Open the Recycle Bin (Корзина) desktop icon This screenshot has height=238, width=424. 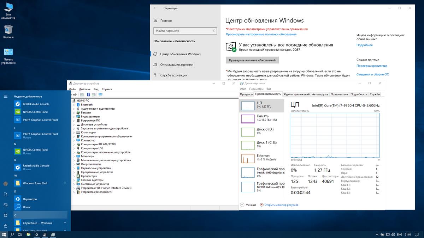click(8, 30)
